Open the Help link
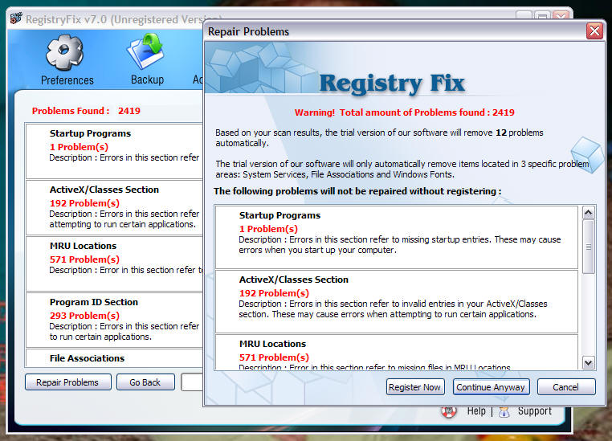Image resolution: width=612 pixels, height=441 pixels. (476, 411)
